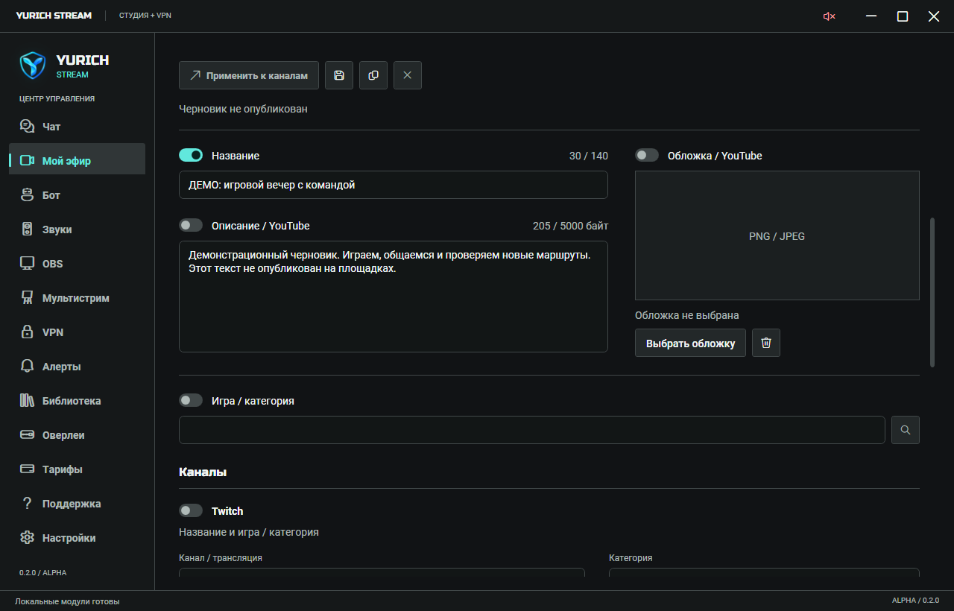Image resolution: width=954 pixels, height=611 pixels.
Task: Click the X discard draft icon
Action: click(x=408, y=75)
